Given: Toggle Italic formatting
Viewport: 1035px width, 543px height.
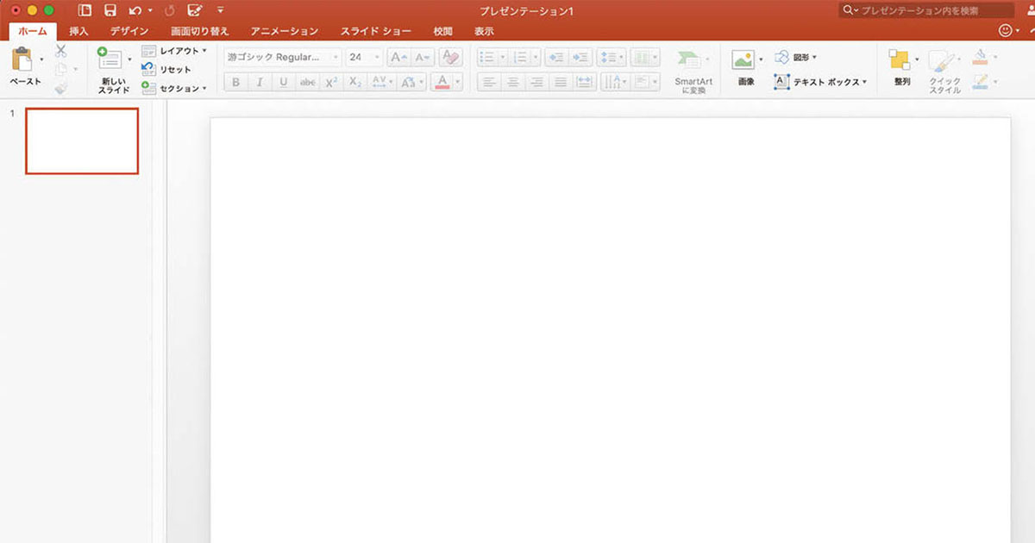Looking at the screenshot, I should (260, 83).
